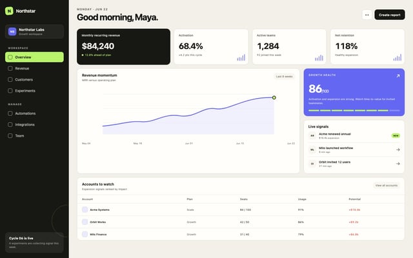This screenshot has width=413, height=258.
Task: Open the two-dot more options button
Action: pyautogui.click(x=367, y=15)
